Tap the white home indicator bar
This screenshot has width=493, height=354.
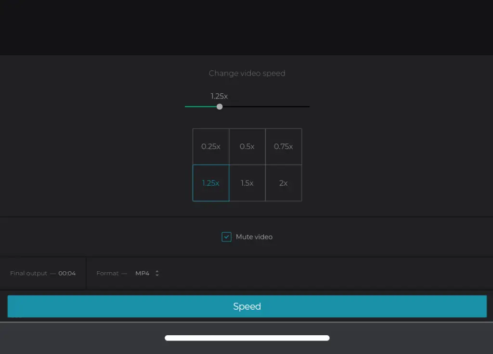pyautogui.click(x=247, y=338)
